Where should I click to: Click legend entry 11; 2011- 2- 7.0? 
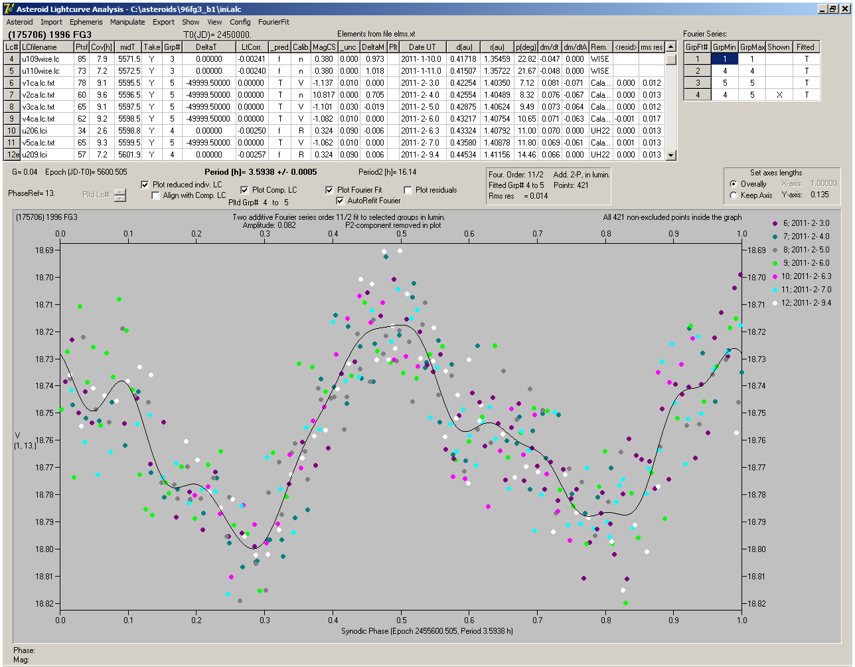[x=802, y=290]
